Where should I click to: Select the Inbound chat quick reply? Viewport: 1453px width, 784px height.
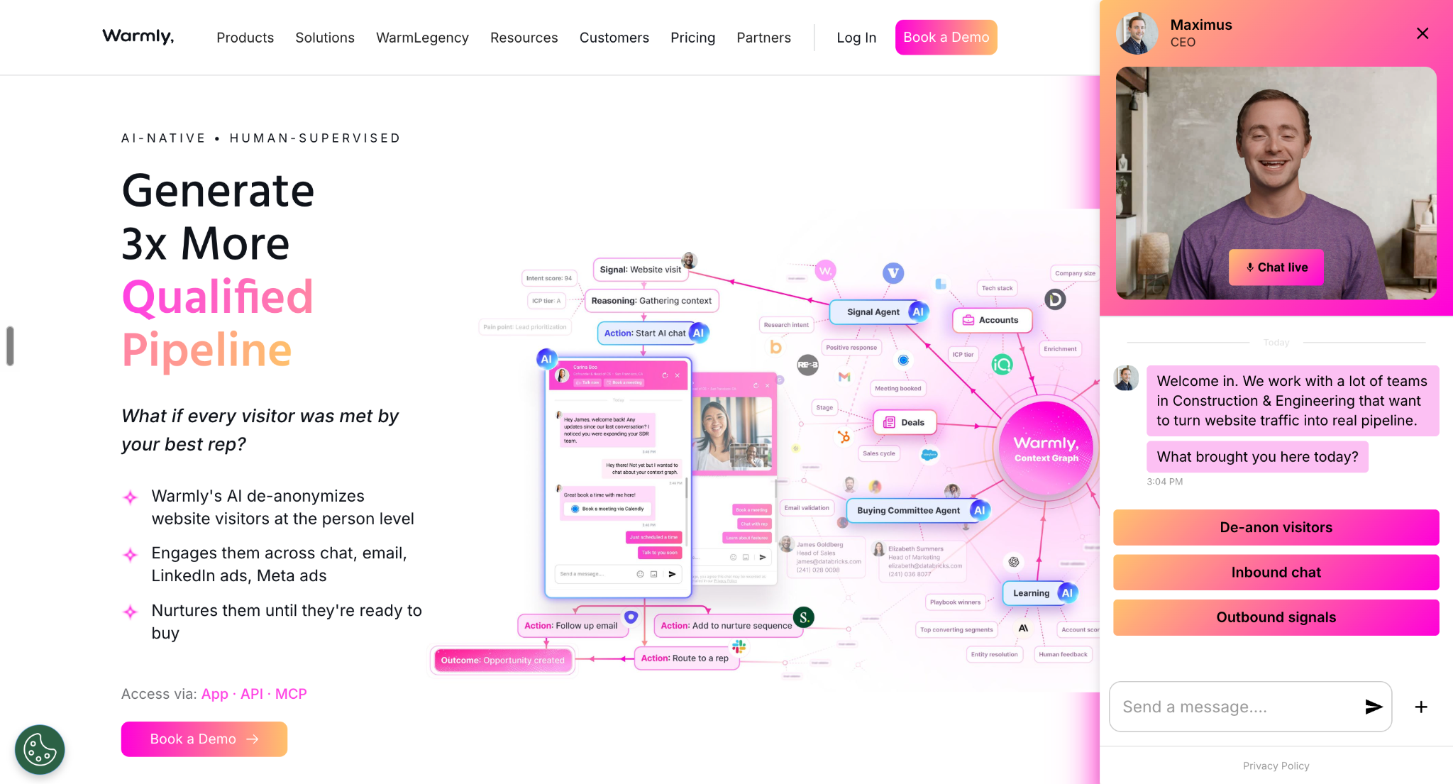[1276, 573]
